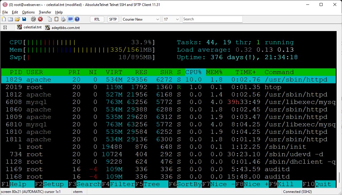Click the tab grid overview icon
Viewport: 342px width, 195px height.
tap(5, 27)
